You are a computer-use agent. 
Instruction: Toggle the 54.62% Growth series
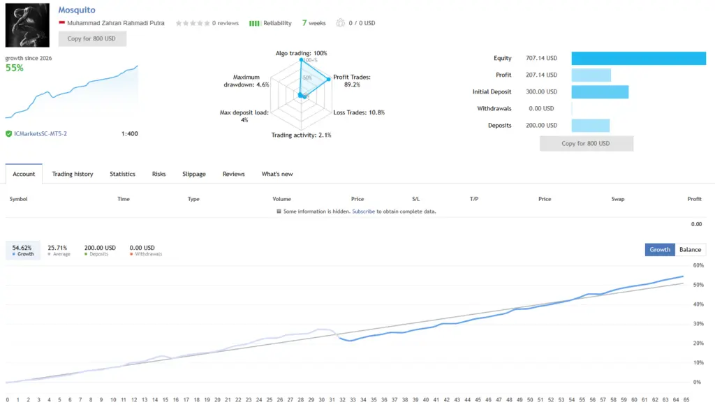click(23, 250)
